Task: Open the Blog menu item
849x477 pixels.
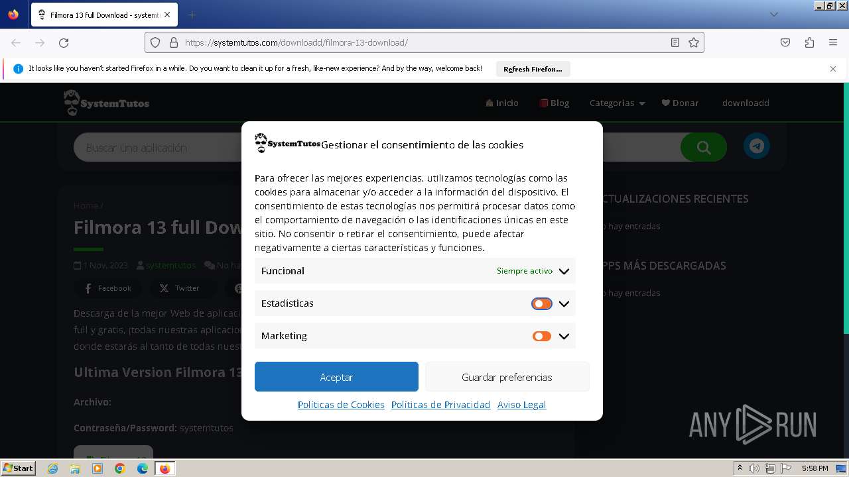Action: (555, 103)
